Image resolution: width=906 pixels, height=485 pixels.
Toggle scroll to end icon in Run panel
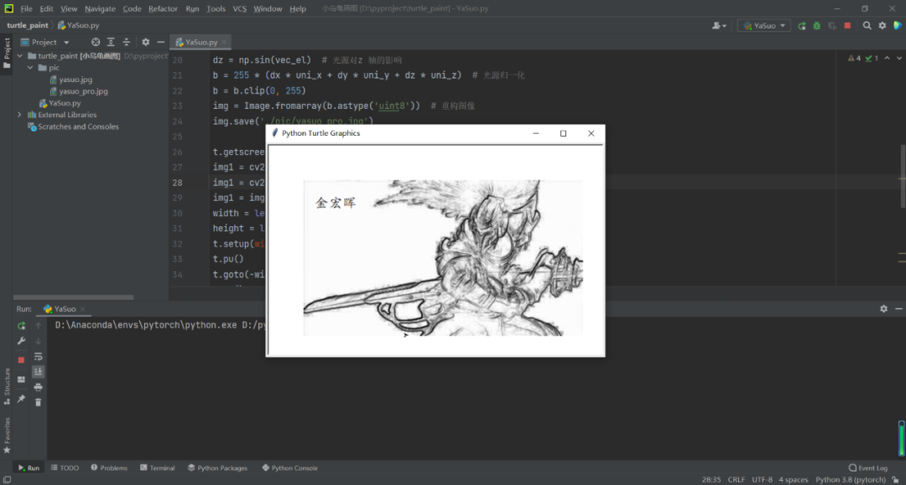38,372
